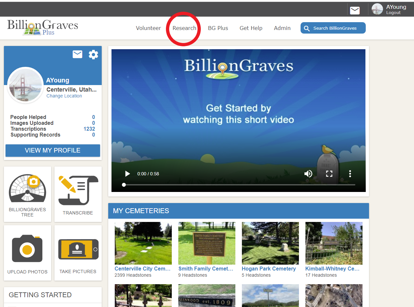Click the Logout link
Screen dimensions: 414x307
(x=393, y=13)
